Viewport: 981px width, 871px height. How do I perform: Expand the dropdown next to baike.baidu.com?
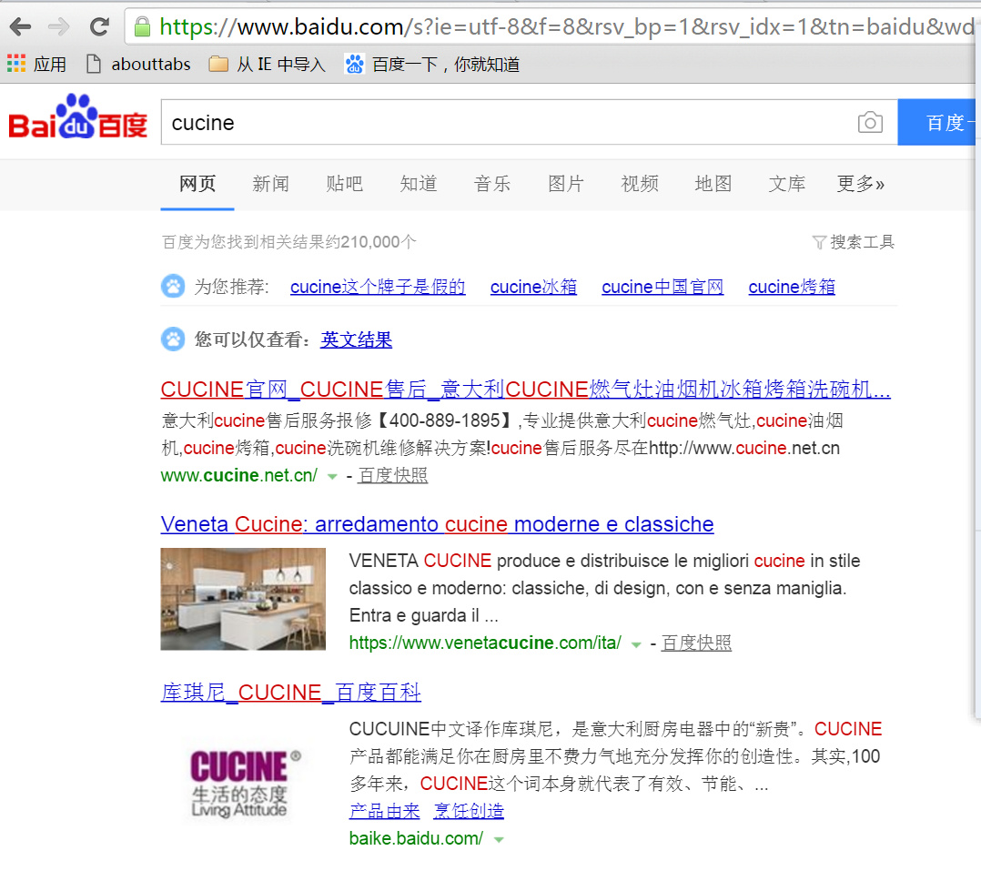point(498,839)
